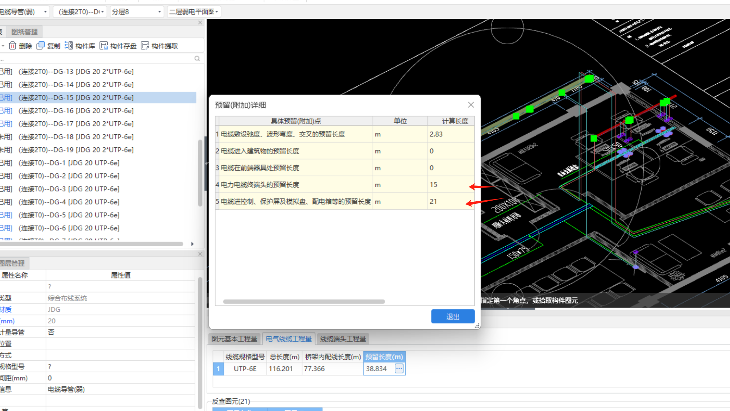Click the UTP-6E cable spec cell
Screen dimensions: 730x411
(245, 369)
